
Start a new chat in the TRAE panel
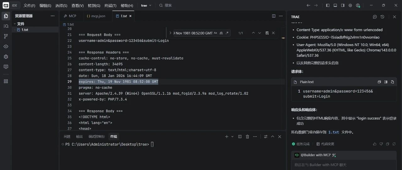[x=375, y=17]
